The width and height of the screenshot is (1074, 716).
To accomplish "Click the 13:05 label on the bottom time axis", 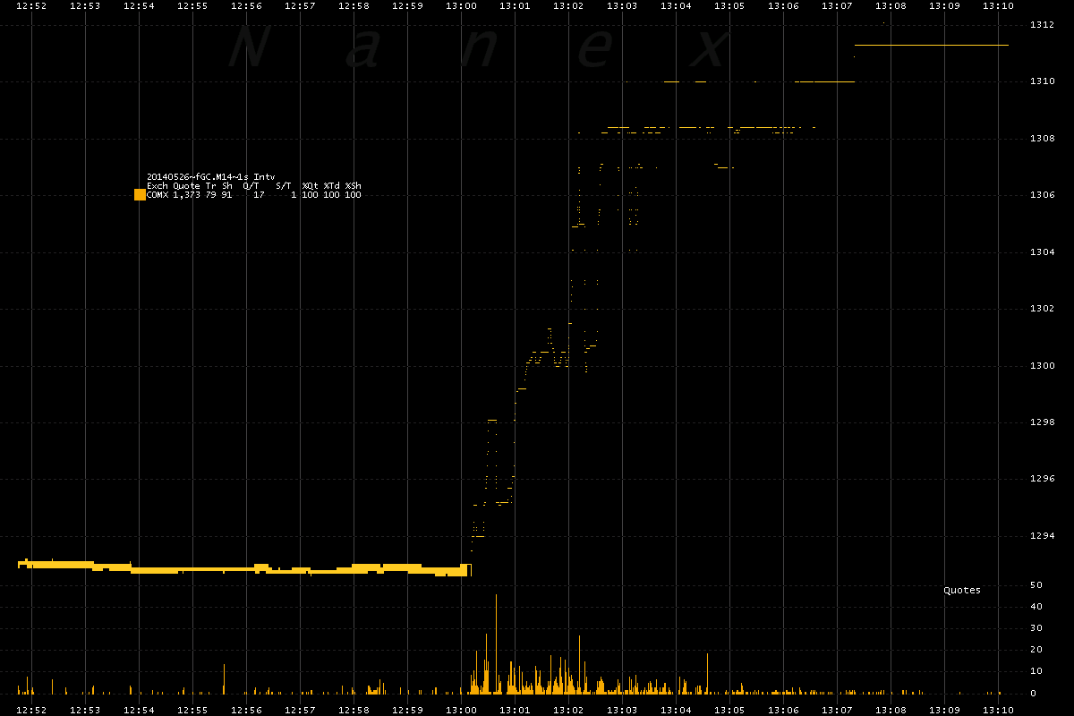I will 729,710.
